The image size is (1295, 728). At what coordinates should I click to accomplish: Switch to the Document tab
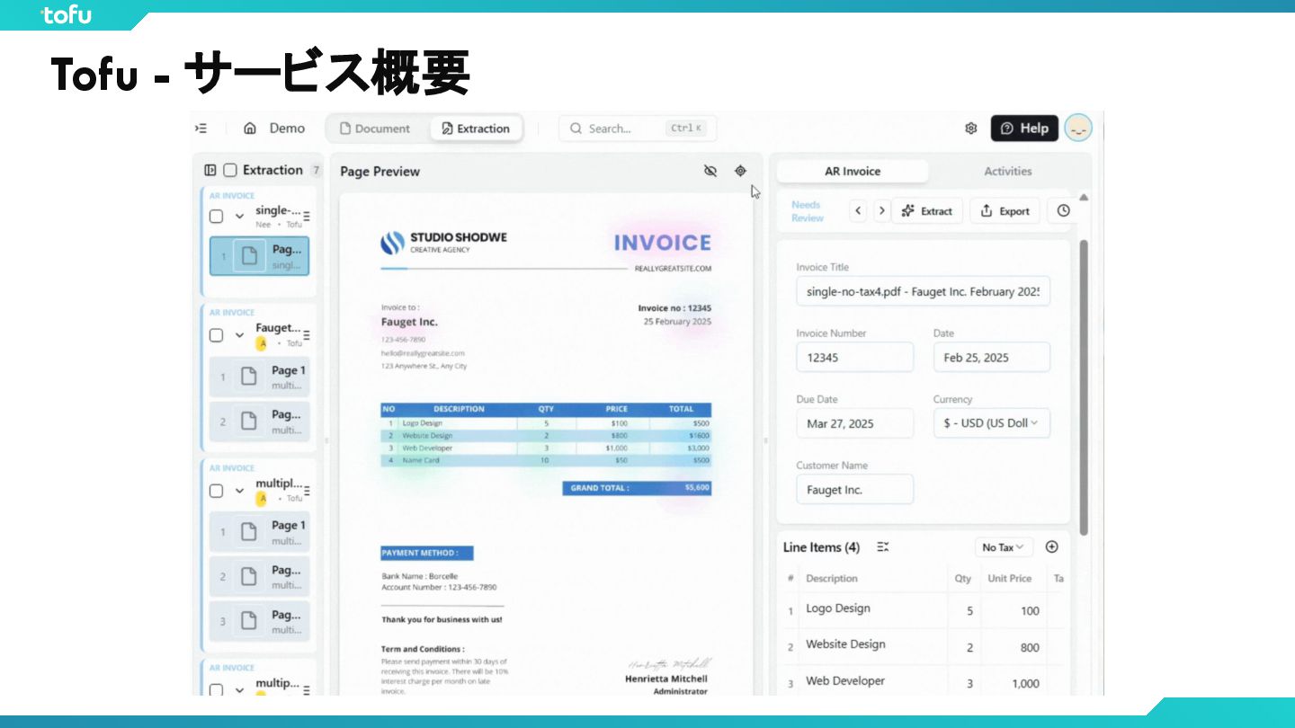[375, 129]
